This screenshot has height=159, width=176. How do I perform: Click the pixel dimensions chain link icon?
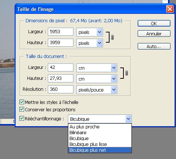pyautogui.click(x=112, y=37)
